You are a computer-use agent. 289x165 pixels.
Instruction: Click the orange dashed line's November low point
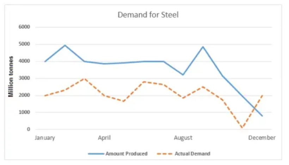242,128
